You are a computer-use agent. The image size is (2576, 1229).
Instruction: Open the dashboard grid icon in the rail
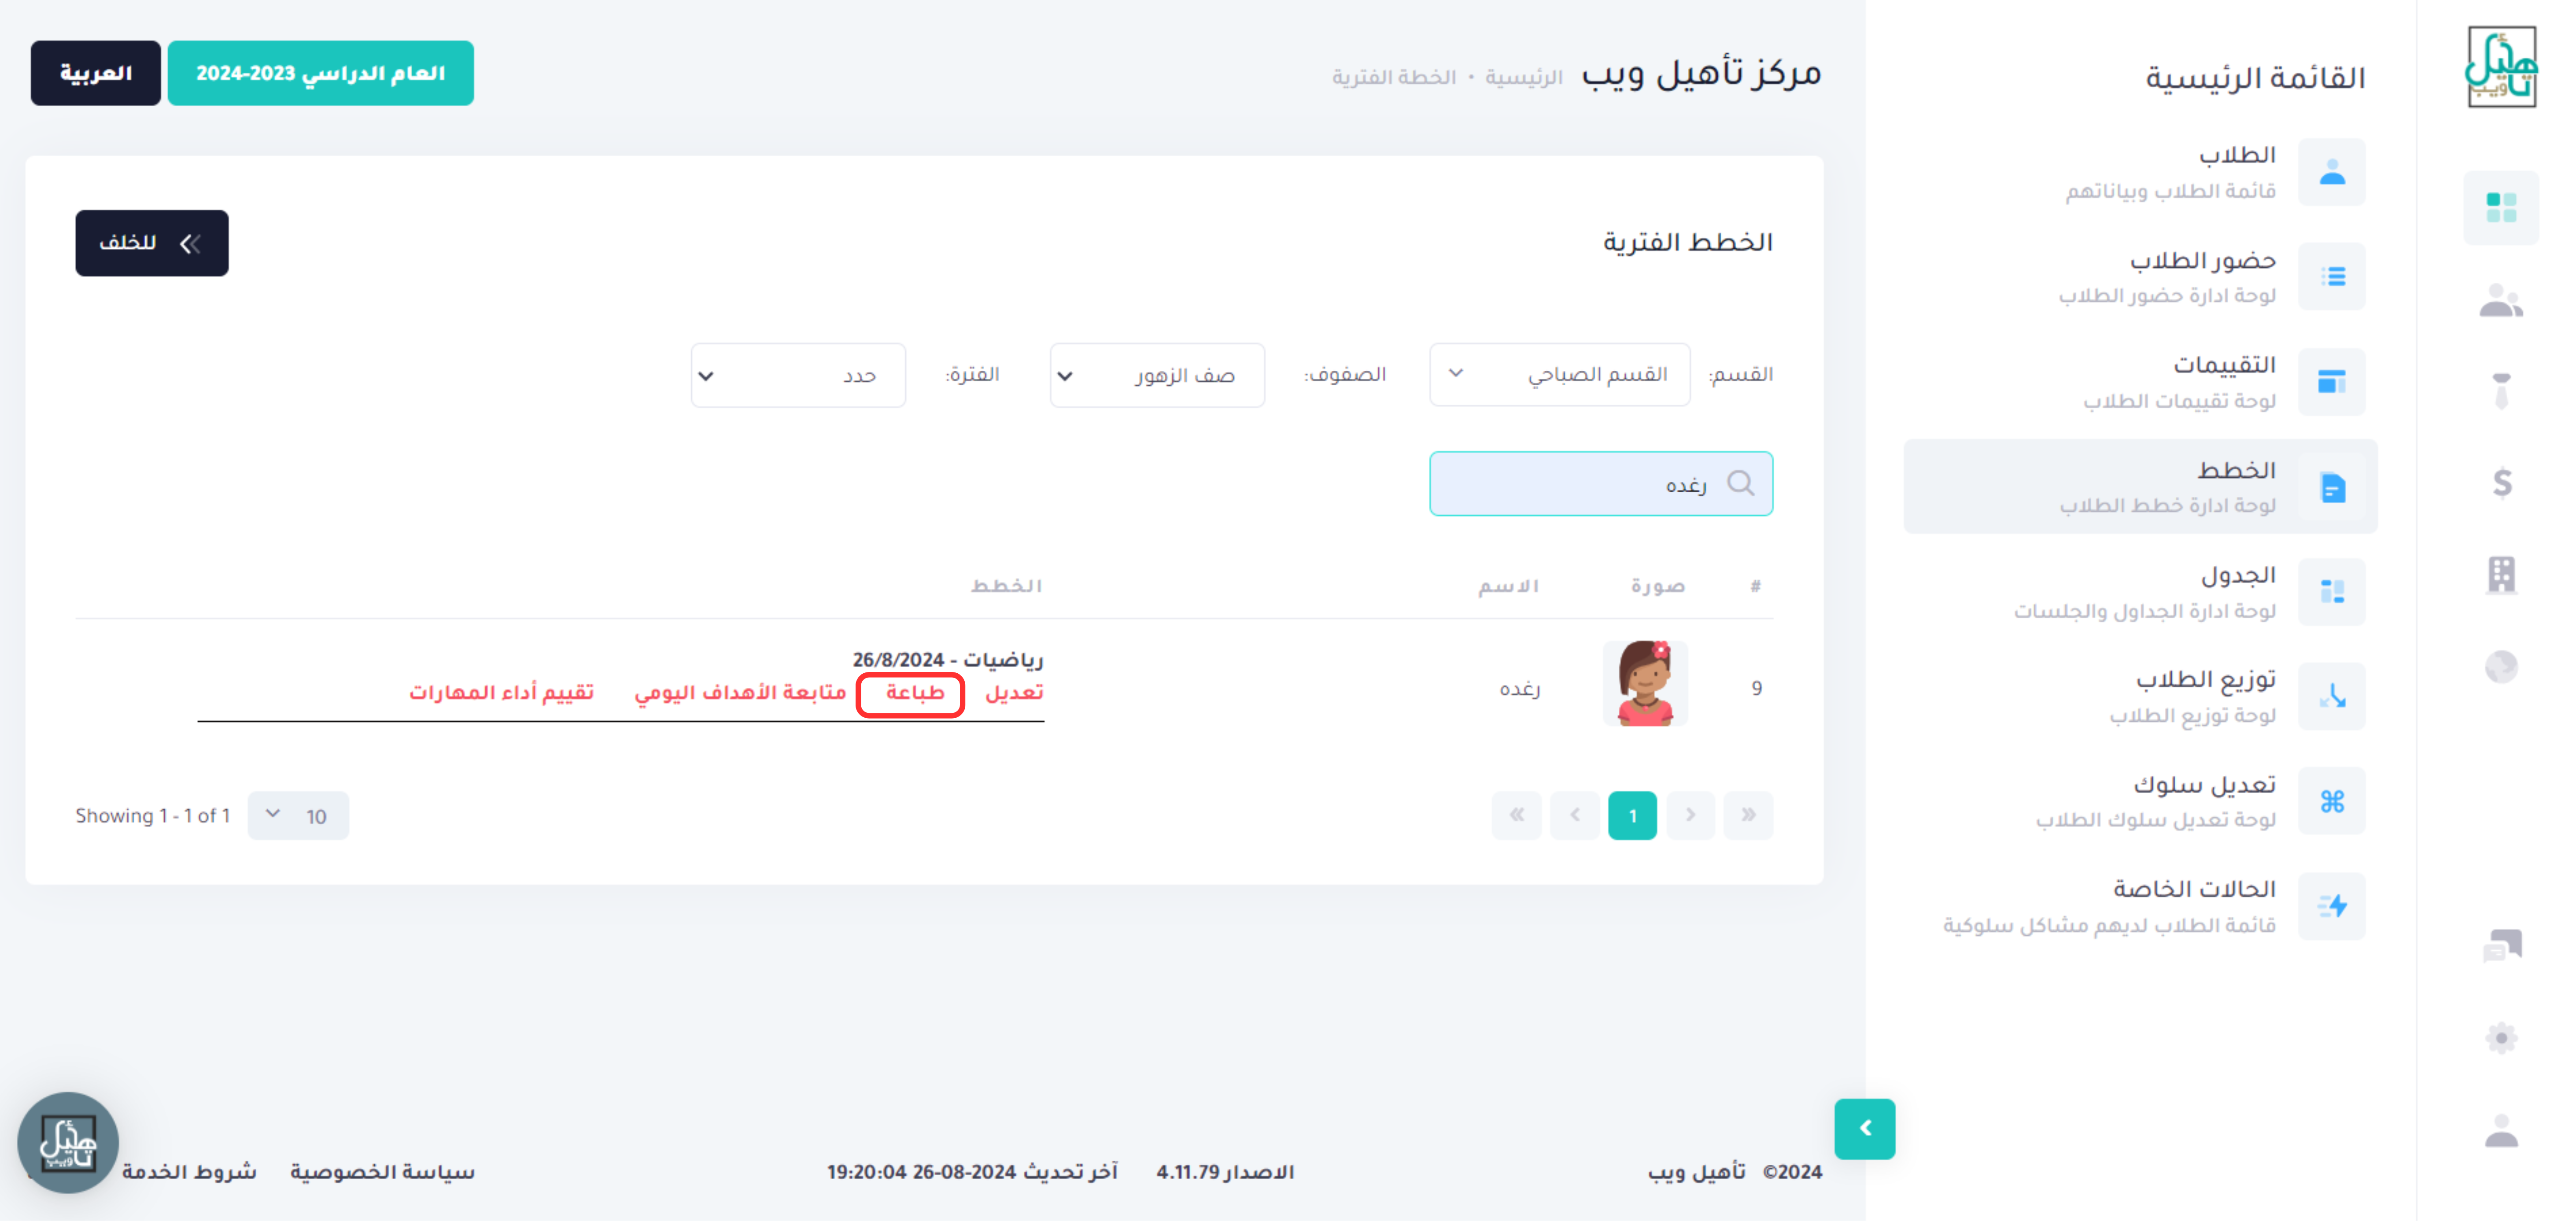click(x=2501, y=208)
